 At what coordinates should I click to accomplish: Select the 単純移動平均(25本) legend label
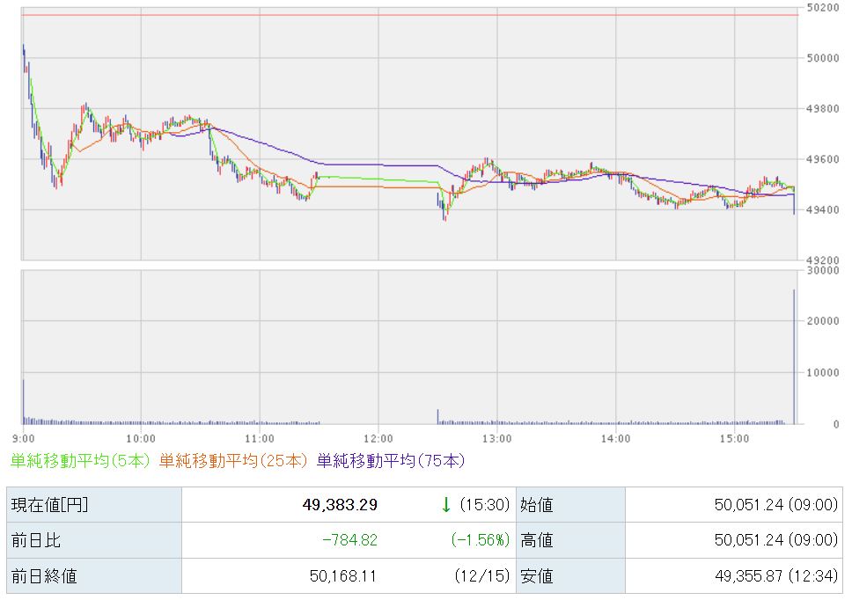click(x=234, y=460)
